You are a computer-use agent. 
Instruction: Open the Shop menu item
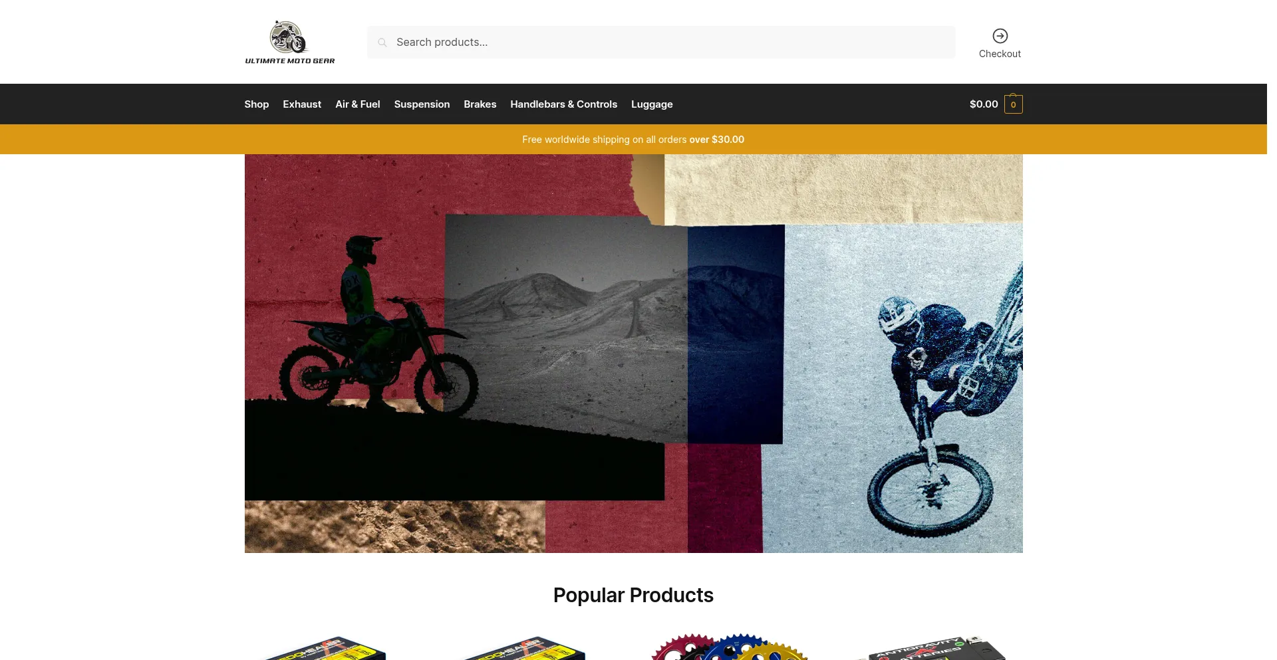[x=257, y=104]
